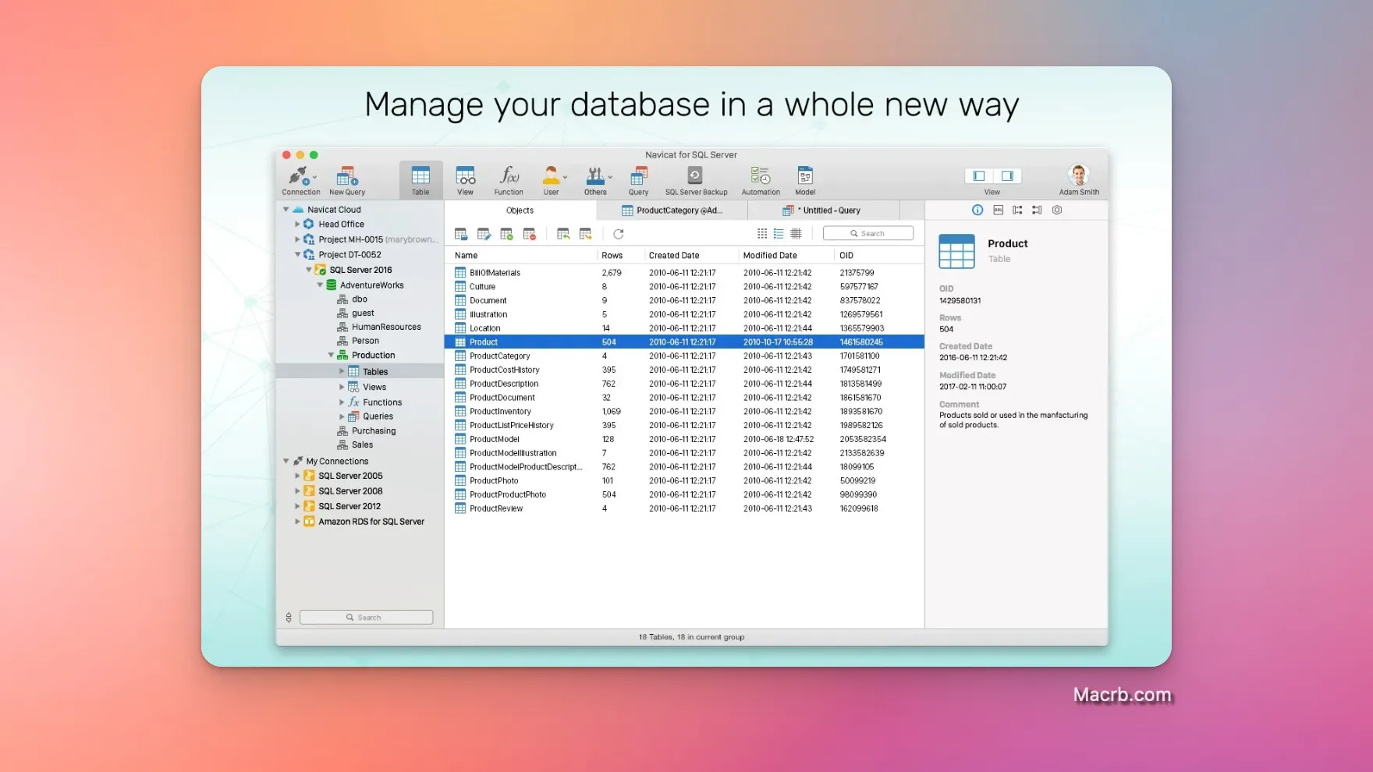Image resolution: width=1373 pixels, height=772 pixels.
Task: Click Adam Smith's profile avatar
Action: tap(1079, 175)
